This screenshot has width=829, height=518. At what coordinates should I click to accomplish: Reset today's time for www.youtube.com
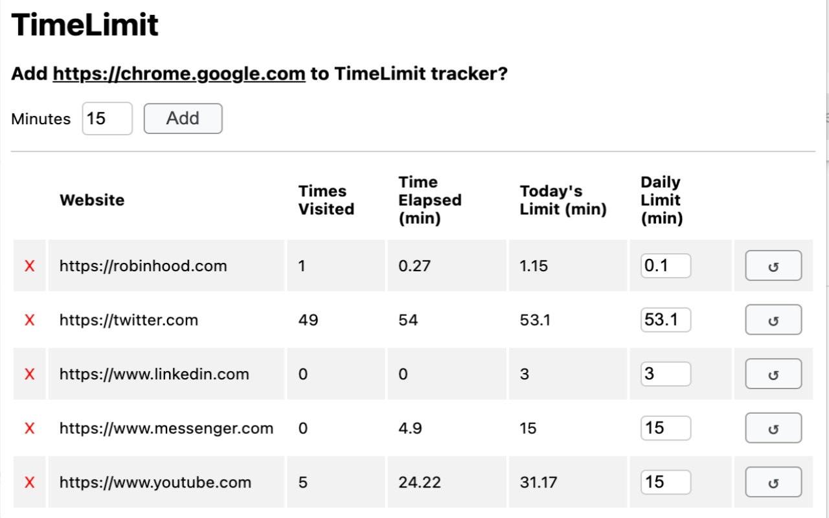[773, 482]
